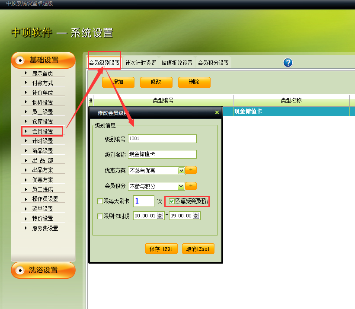355x309 pixels.
Task: Click the 删除 button
Action: click(x=194, y=82)
